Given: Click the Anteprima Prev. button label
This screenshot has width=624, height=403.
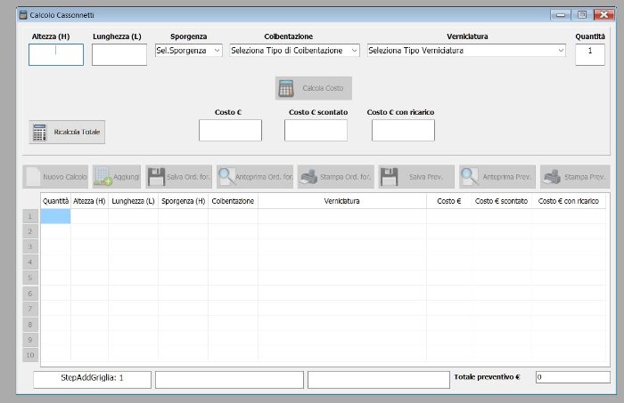Looking at the screenshot, I should [x=506, y=177].
